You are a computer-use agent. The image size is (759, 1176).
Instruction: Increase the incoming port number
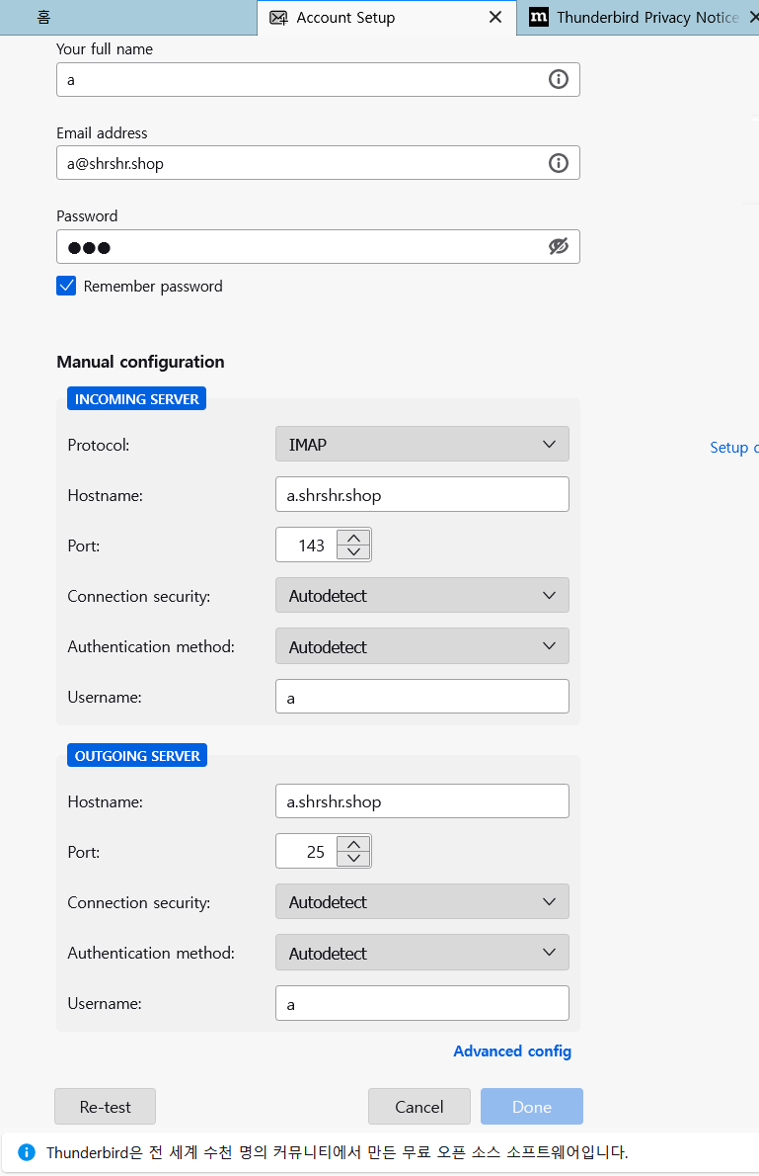click(x=353, y=538)
